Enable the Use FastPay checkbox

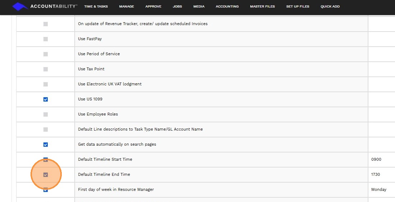[46, 39]
